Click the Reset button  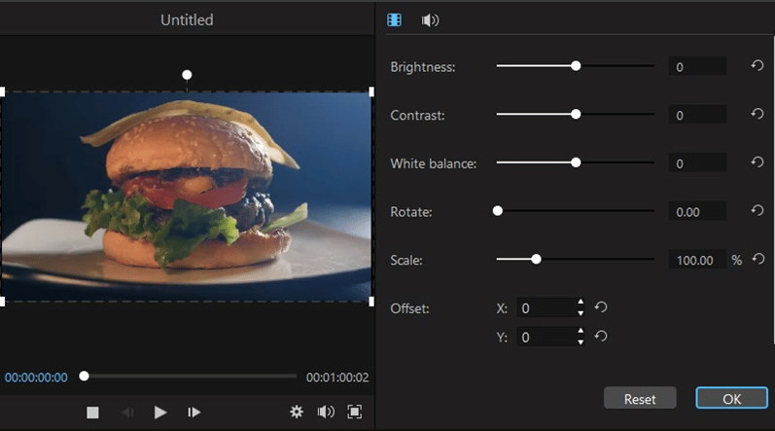coord(640,399)
